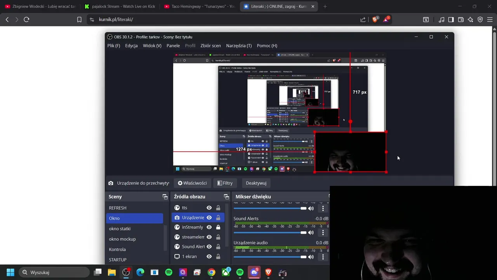Open the Urządzenie audio three-dot menu
Image resolution: width=497 pixels, height=280 pixels.
click(x=323, y=257)
